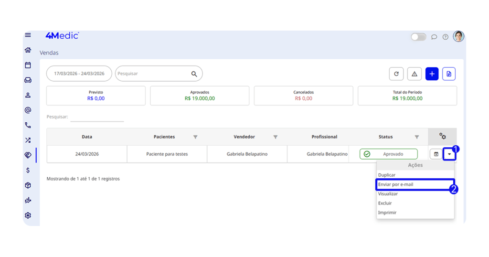Choose 'Duplicar' in the actions menu
Image resolution: width=489 pixels, height=257 pixels.
point(387,175)
